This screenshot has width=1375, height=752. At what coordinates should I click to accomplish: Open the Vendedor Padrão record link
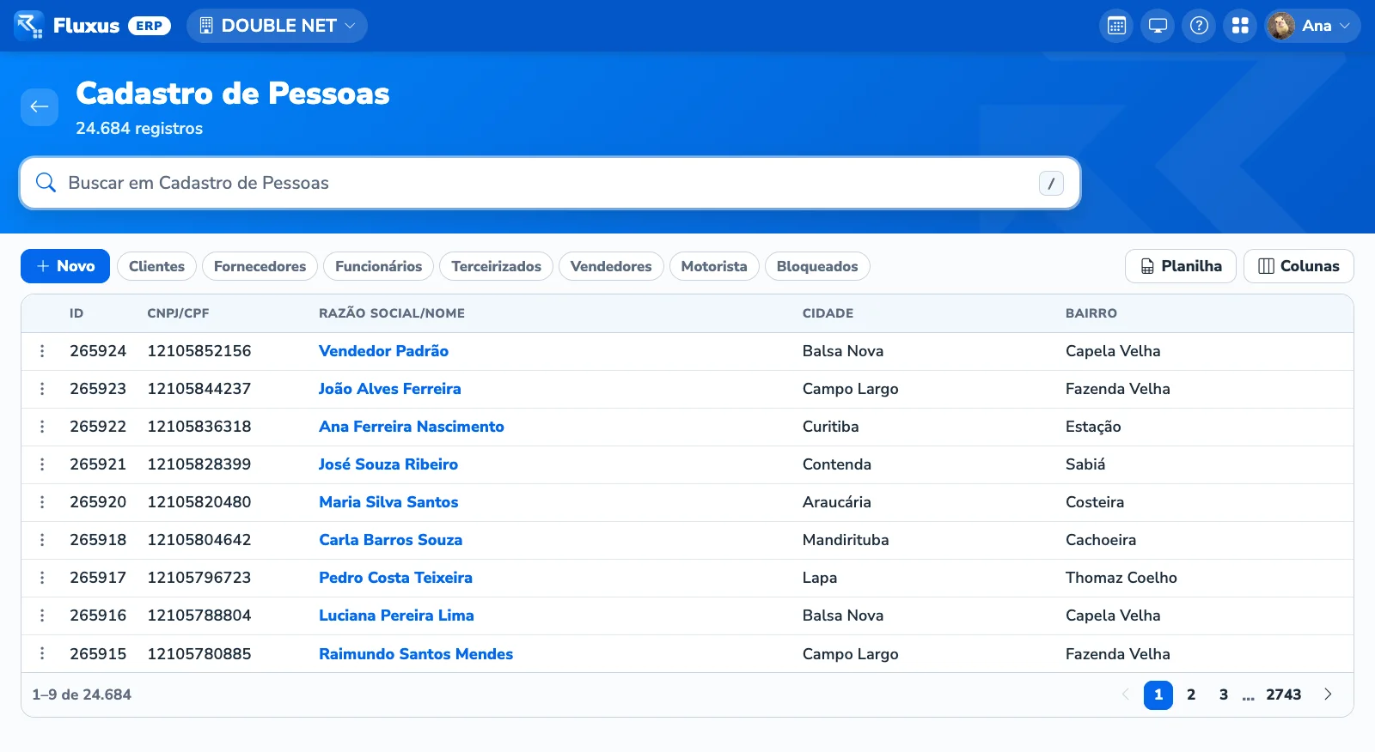tap(383, 351)
